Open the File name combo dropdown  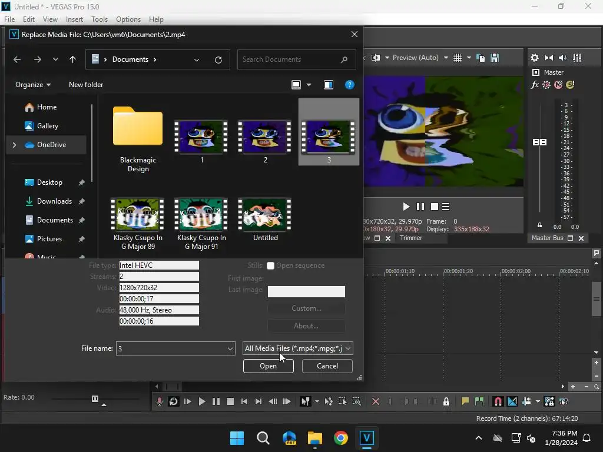coord(230,348)
